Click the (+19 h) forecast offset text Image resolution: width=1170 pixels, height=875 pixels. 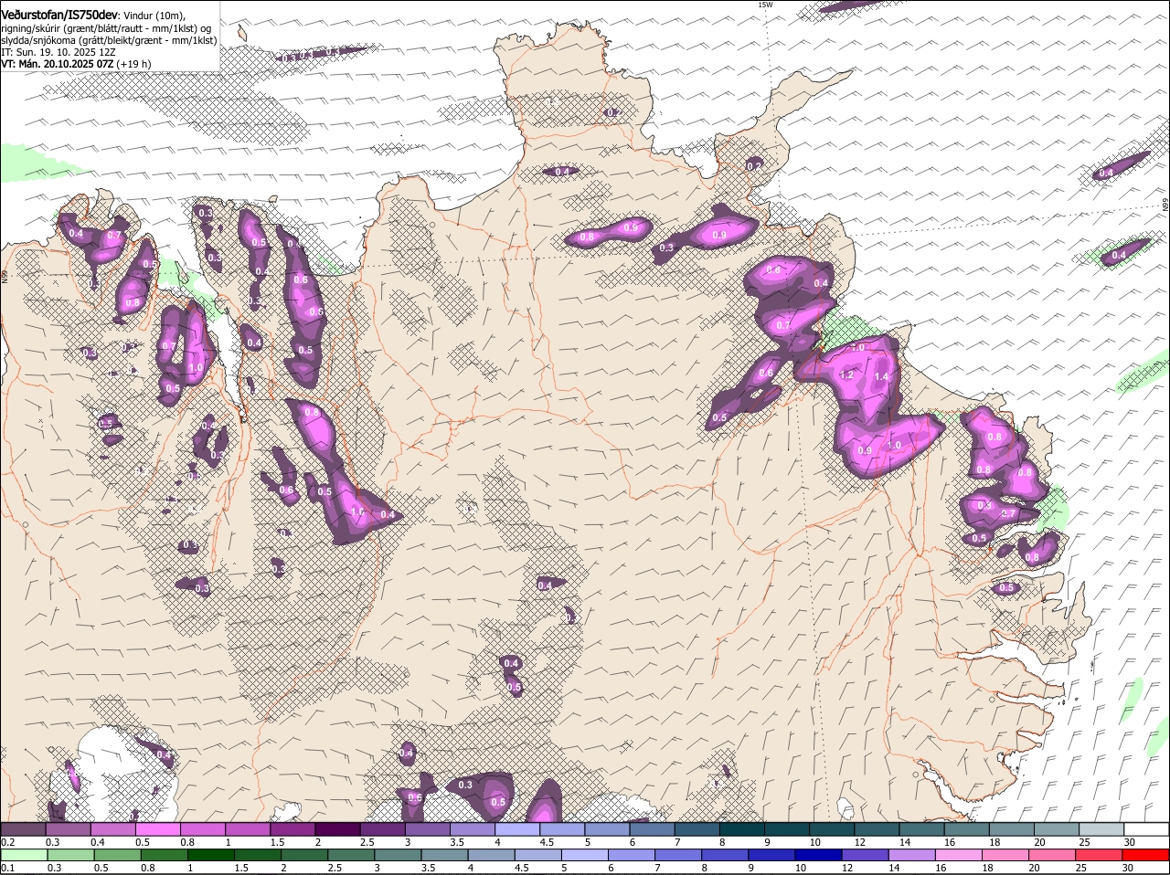pos(133,64)
